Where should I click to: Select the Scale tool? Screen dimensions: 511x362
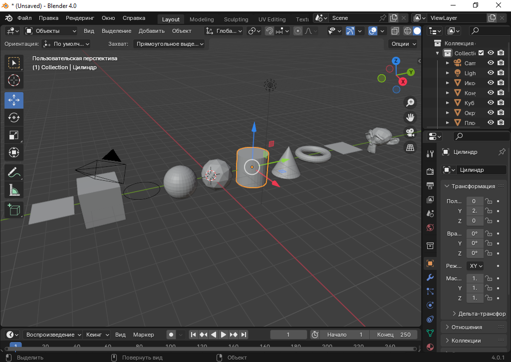point(14,135)
